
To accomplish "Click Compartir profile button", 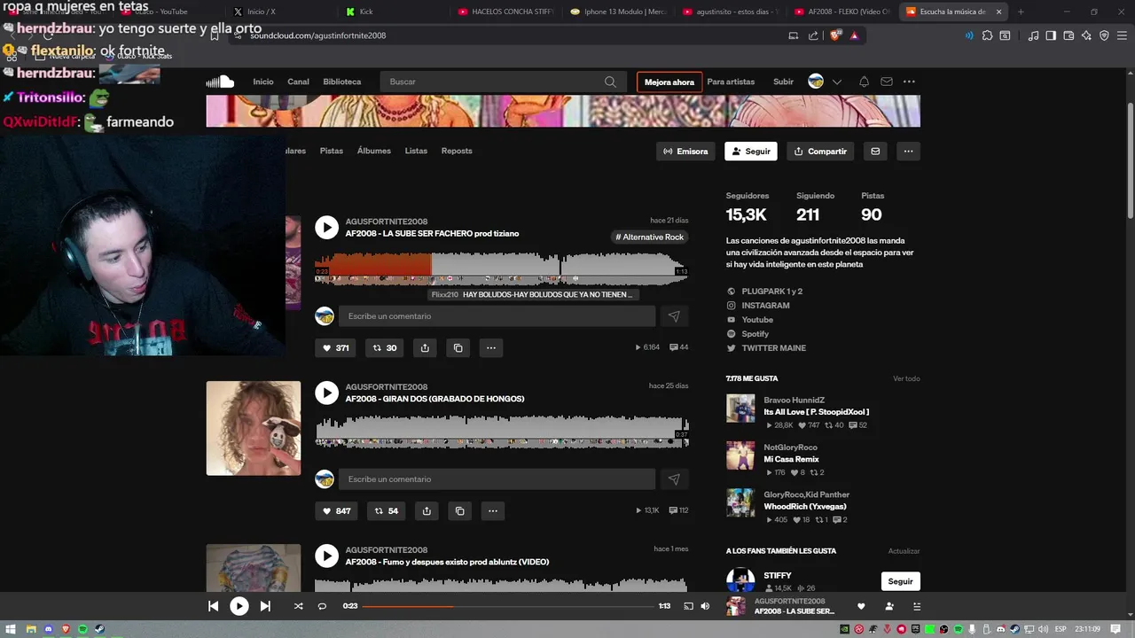I will click(820, 152).
